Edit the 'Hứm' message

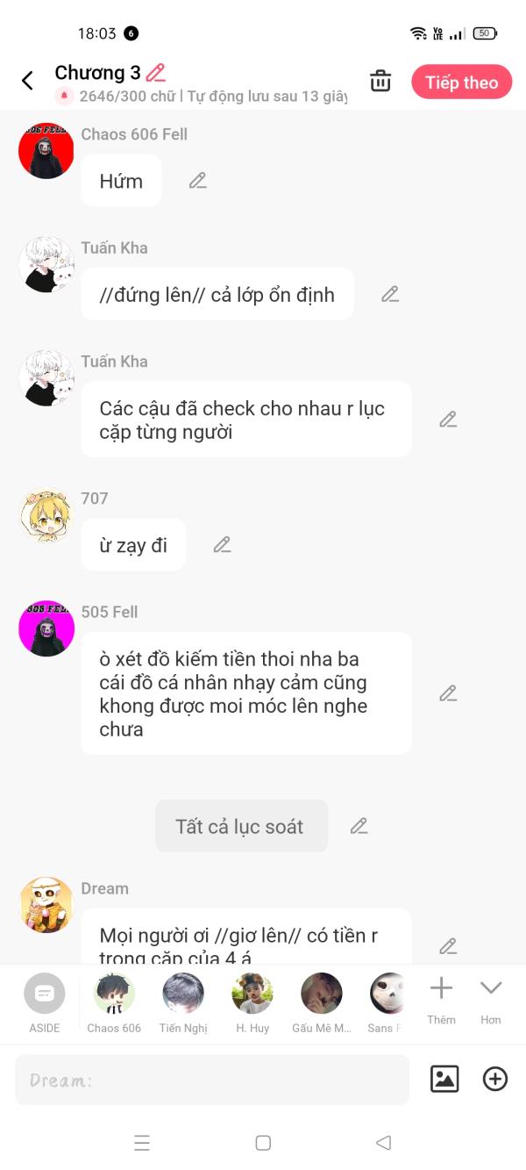(198, 181)
